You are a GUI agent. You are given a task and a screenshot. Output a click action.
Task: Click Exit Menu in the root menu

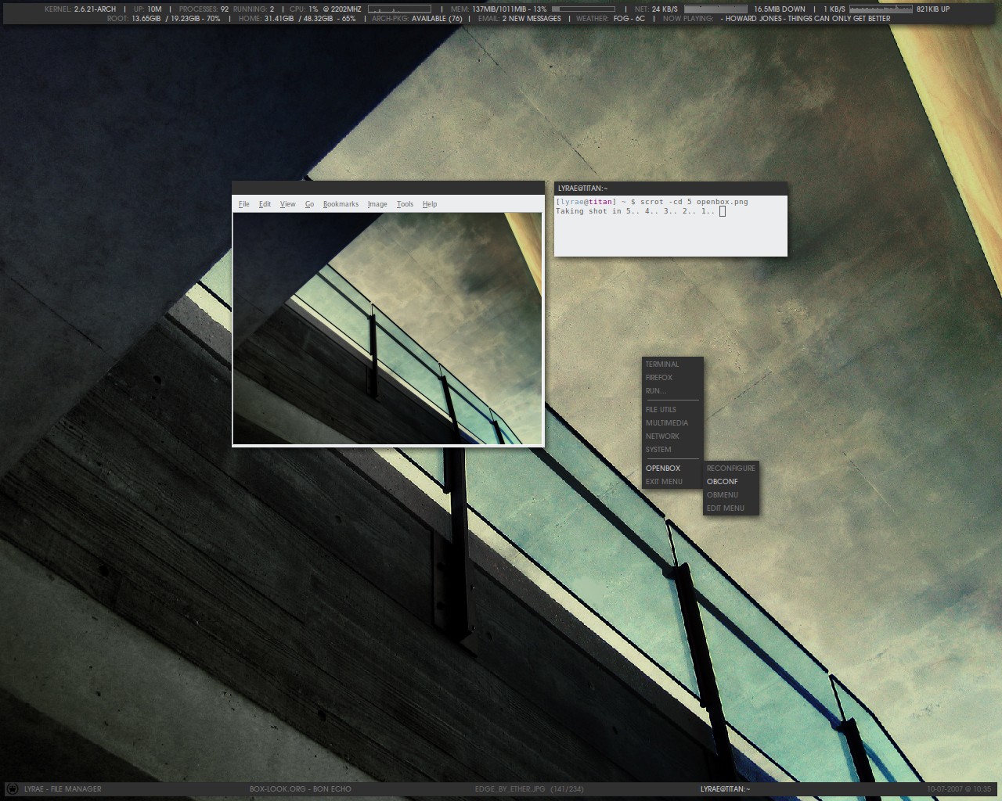pyautogui.click(x=672, y=482)
